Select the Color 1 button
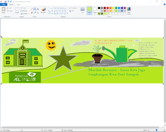This screenshot has width=166, height=132. 89,11
